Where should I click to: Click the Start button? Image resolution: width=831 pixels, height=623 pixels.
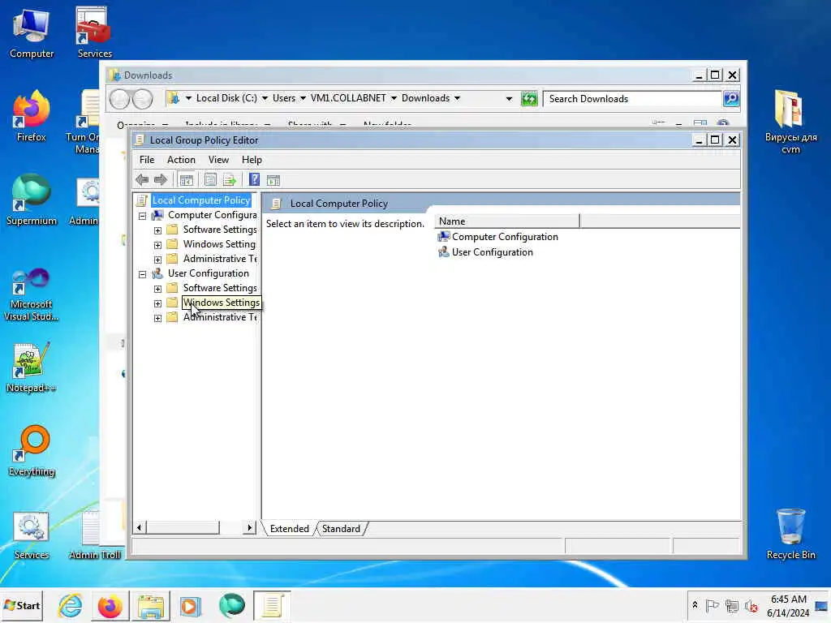click(22, 605)
